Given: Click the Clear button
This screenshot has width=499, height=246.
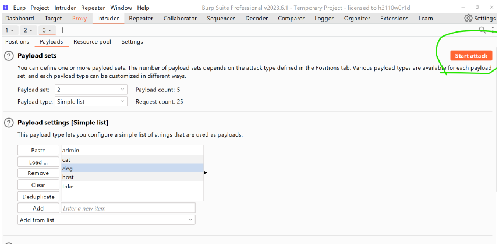Looking at the screenshot, I should tap(38, 185).
